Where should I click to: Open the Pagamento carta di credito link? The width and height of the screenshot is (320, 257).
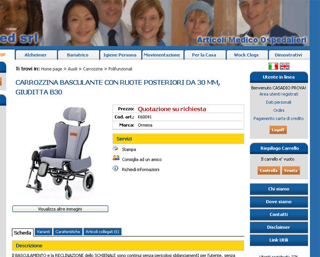278,118
